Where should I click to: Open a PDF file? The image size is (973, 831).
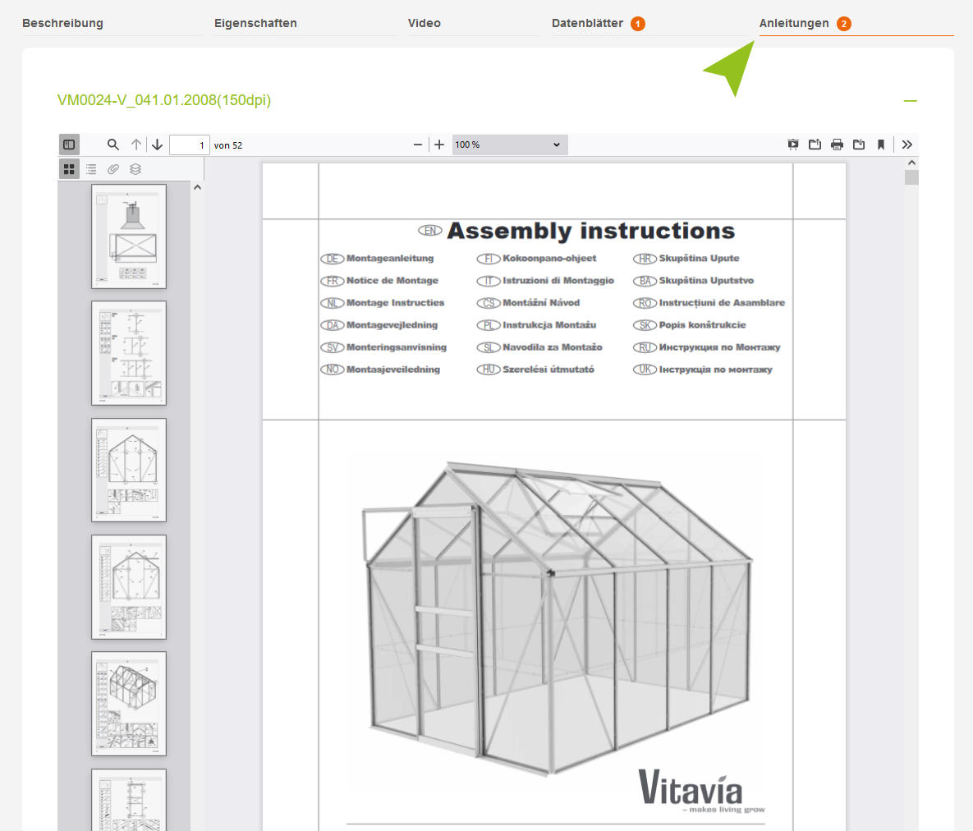click(x=815, y=145)
